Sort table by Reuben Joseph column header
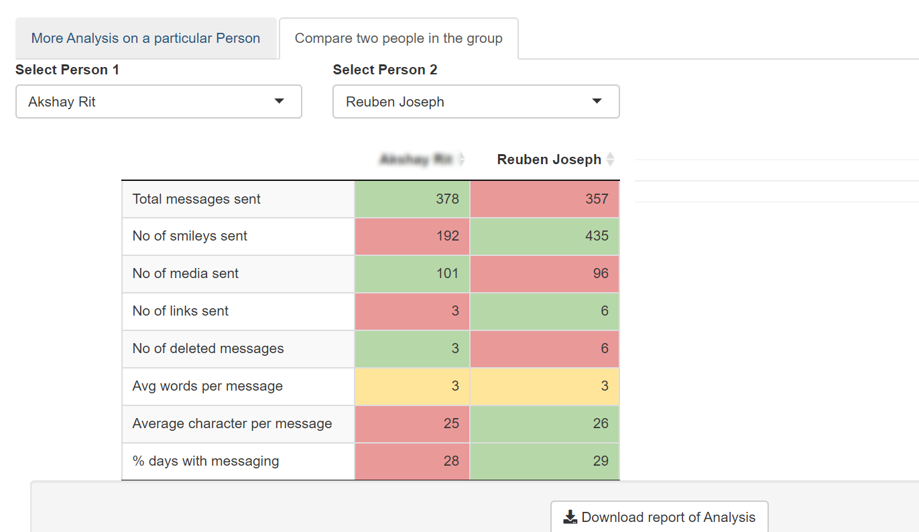919x532 pixels. pyautogui.click(x=549, y=159)
